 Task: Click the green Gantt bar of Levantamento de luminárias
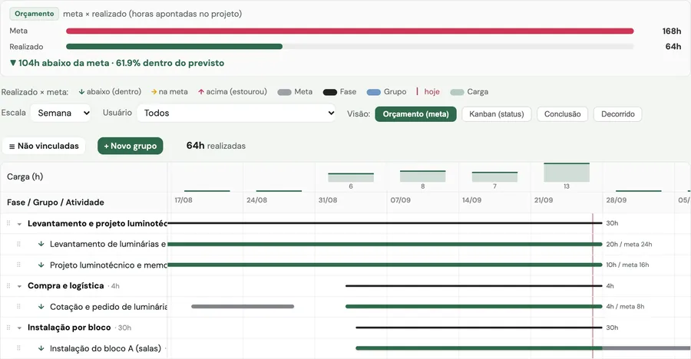385,244
